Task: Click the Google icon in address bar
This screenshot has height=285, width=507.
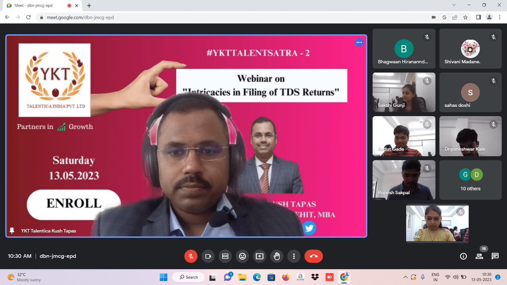Action: (x=444, y=17)
